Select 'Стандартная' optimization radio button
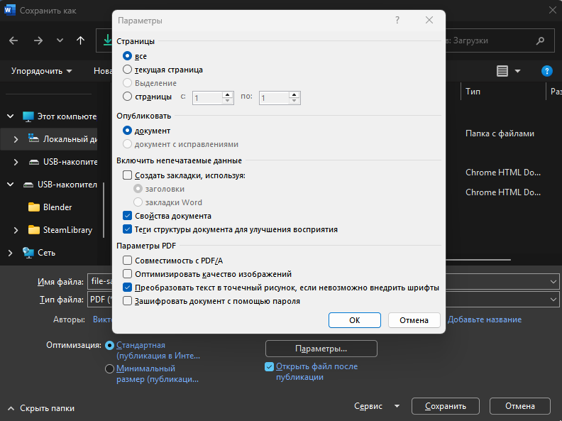This screenshot has width=562, height=421. (110, 346)
